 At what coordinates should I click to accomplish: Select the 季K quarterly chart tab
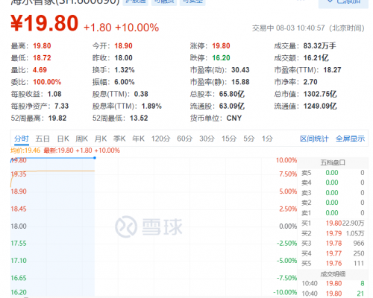pyautogui.click(x=119, y=139)
